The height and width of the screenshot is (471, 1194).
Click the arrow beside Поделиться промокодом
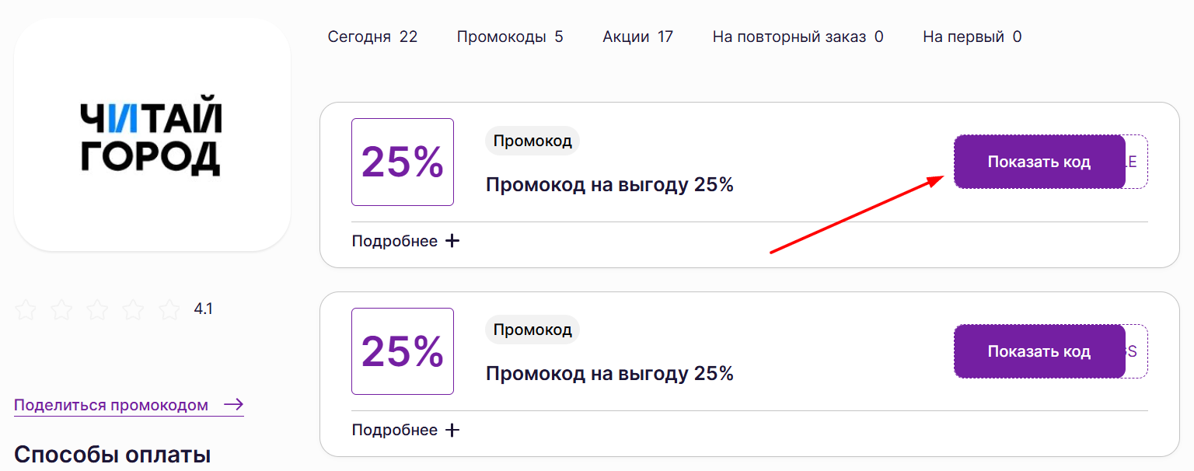pos(232,404)
